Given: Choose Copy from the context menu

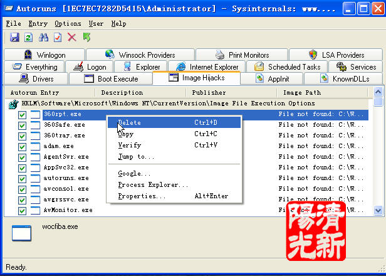Looking at the screenshot, I should click(x=174, y=134).
